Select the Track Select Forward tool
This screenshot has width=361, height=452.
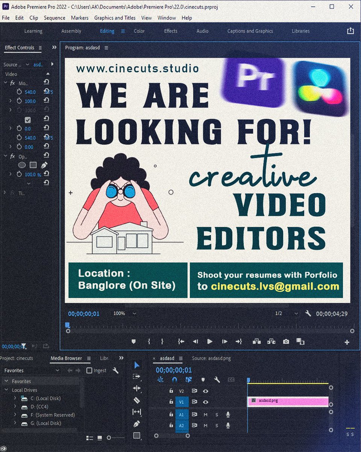[x=137, y=376]
